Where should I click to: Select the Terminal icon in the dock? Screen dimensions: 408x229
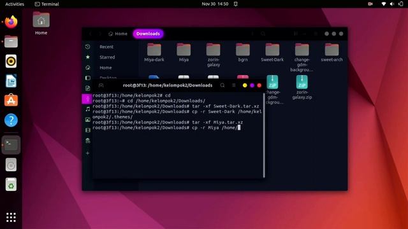click(11, 145)
